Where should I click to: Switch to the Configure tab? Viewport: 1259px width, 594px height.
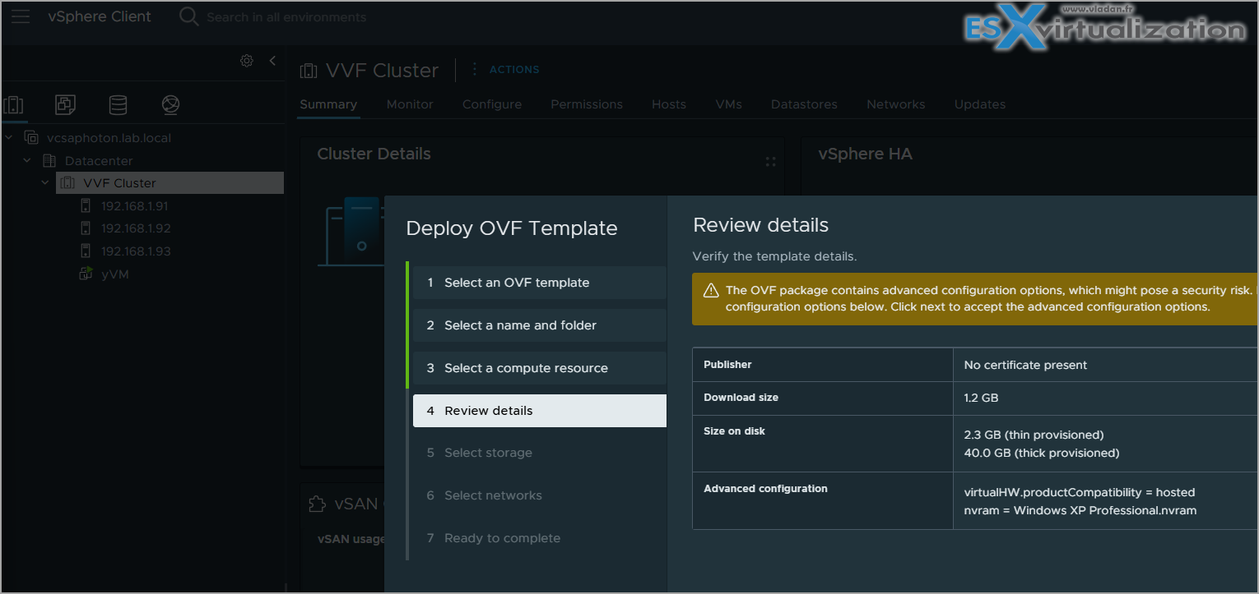click(x=492, y=104)
